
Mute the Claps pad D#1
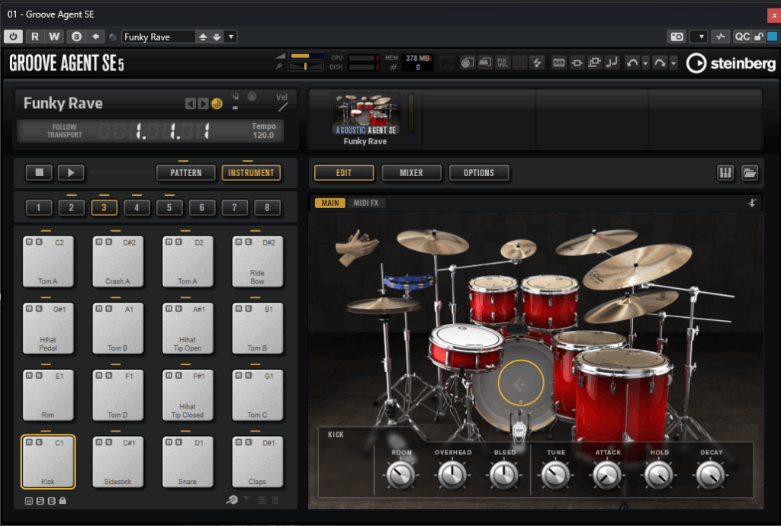click(239, 442)
